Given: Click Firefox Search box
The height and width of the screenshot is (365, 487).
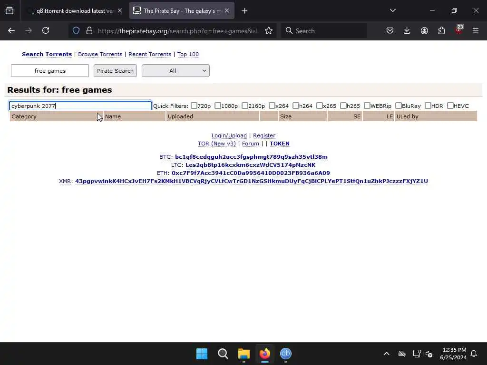Looking at the screenshot, I should coord(324,31).
